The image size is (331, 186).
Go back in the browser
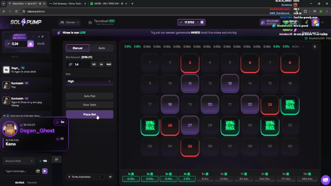[x=4, y=11]
